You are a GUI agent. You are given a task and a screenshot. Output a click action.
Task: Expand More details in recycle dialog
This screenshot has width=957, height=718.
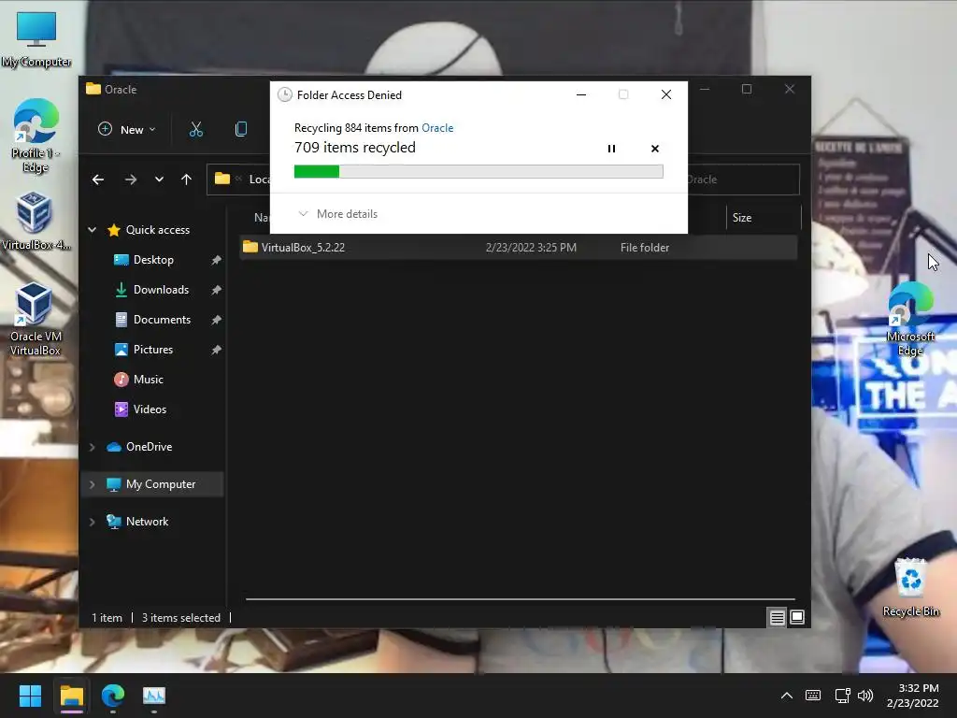tap(337, 214)
